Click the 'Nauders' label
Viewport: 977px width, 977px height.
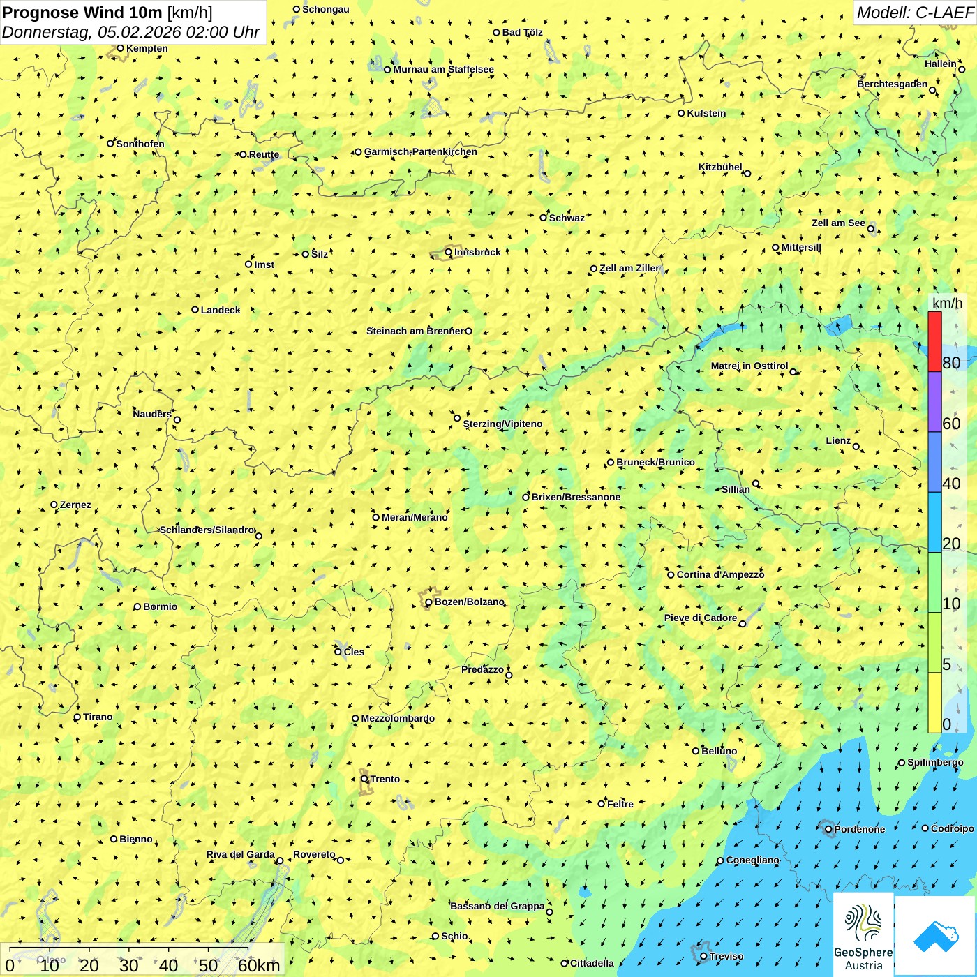(152, 414)
